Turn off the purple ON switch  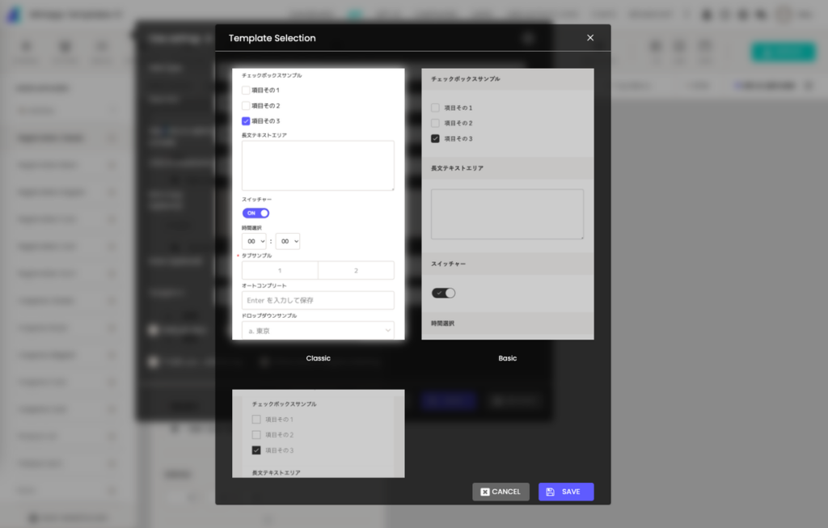256,213
